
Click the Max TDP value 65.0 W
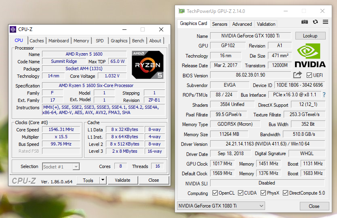click(117, 61)
